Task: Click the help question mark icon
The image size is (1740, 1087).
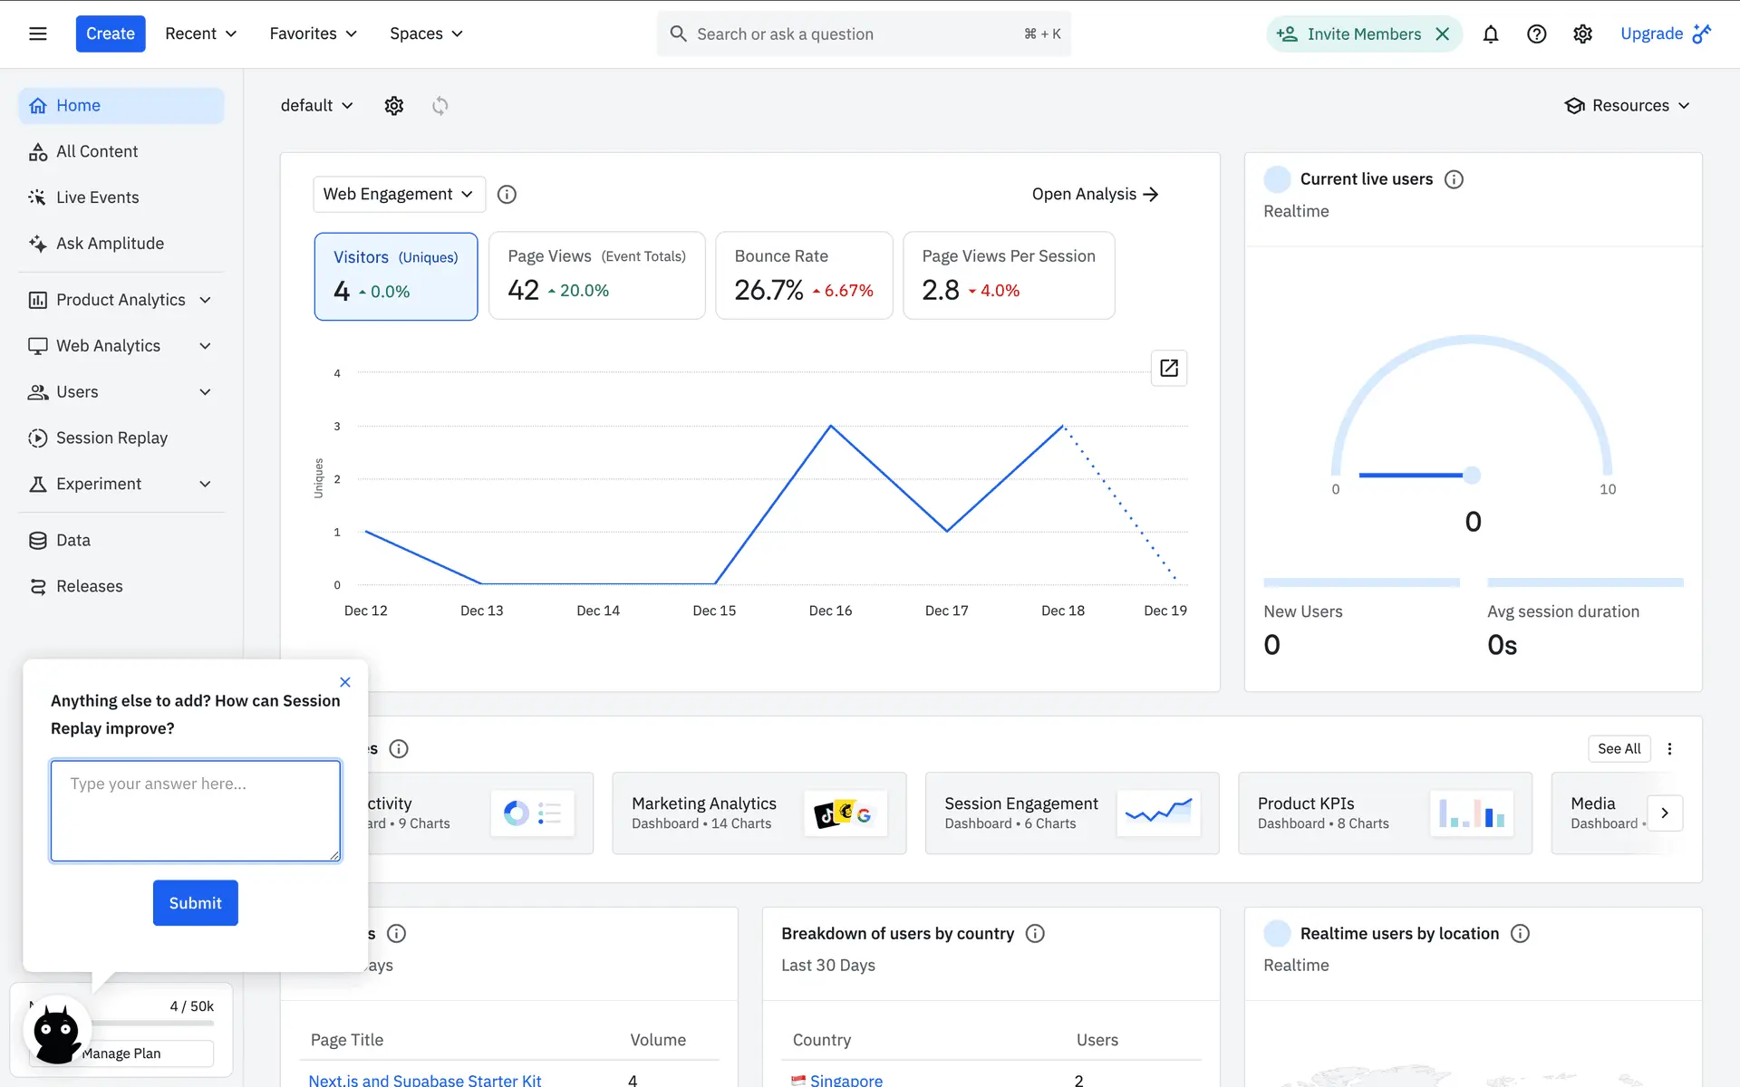Action: pos(1536,34)
